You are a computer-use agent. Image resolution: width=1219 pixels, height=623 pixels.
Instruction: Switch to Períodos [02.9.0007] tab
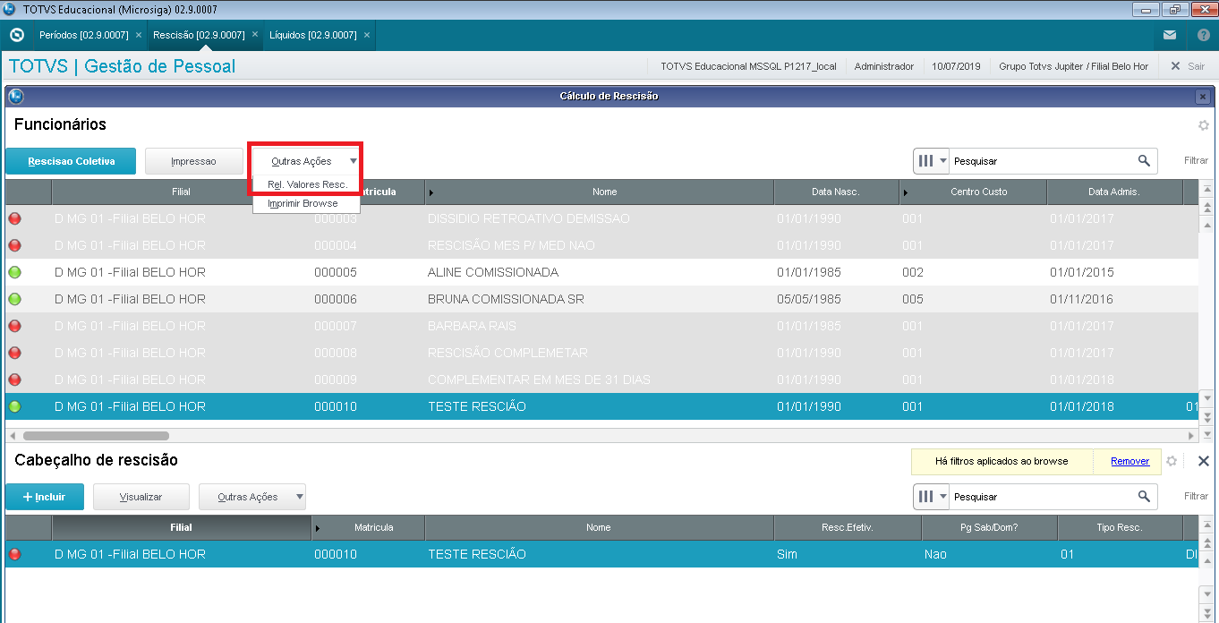pyautogui.click(x=84, y=35)
